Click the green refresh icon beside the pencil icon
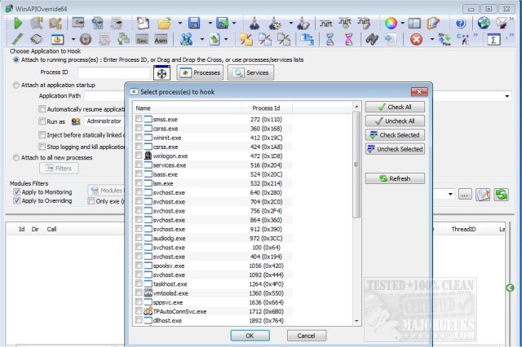This screenshot has height=347, width=522. 501,195
